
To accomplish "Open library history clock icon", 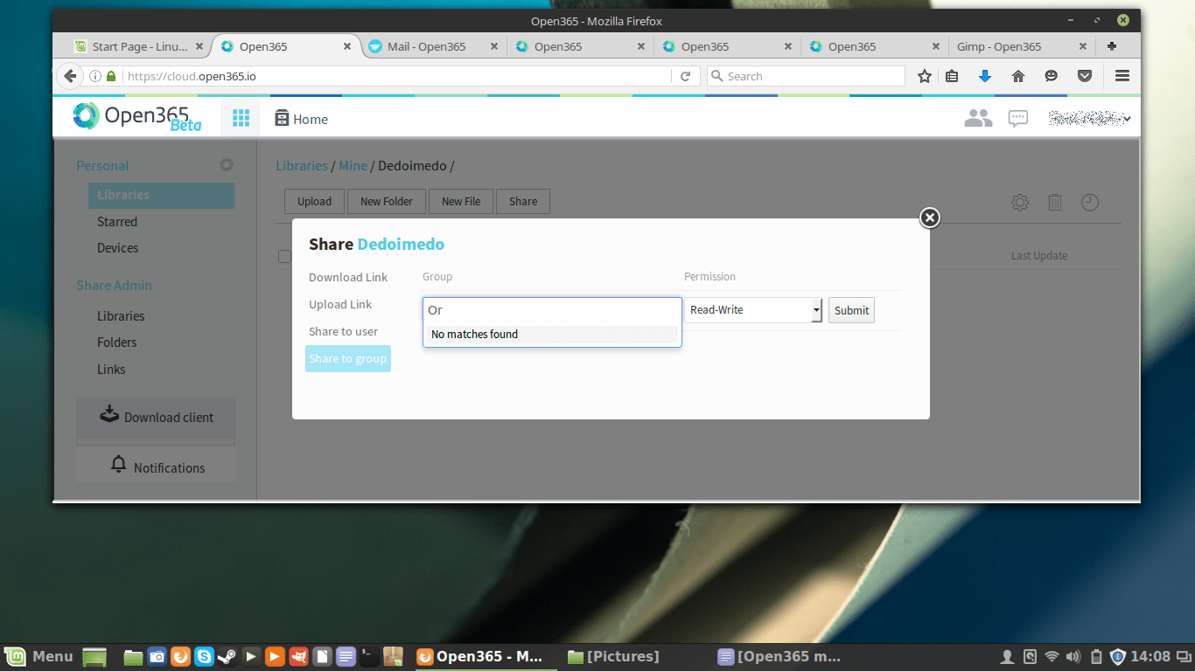I will click(x=1089, y=203).
